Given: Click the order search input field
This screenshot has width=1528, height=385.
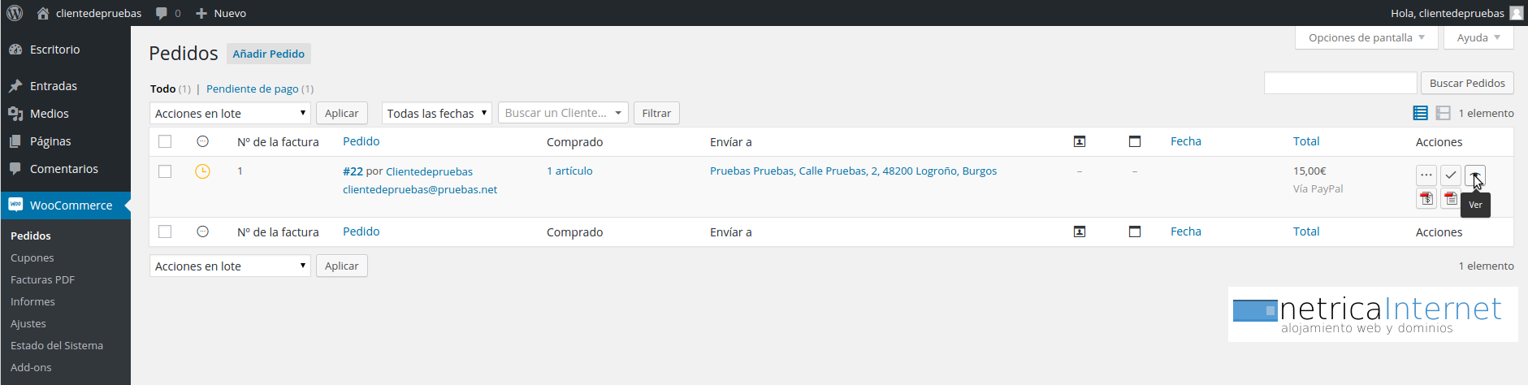Looking at the screenshot, I should tap(1340, 83).
